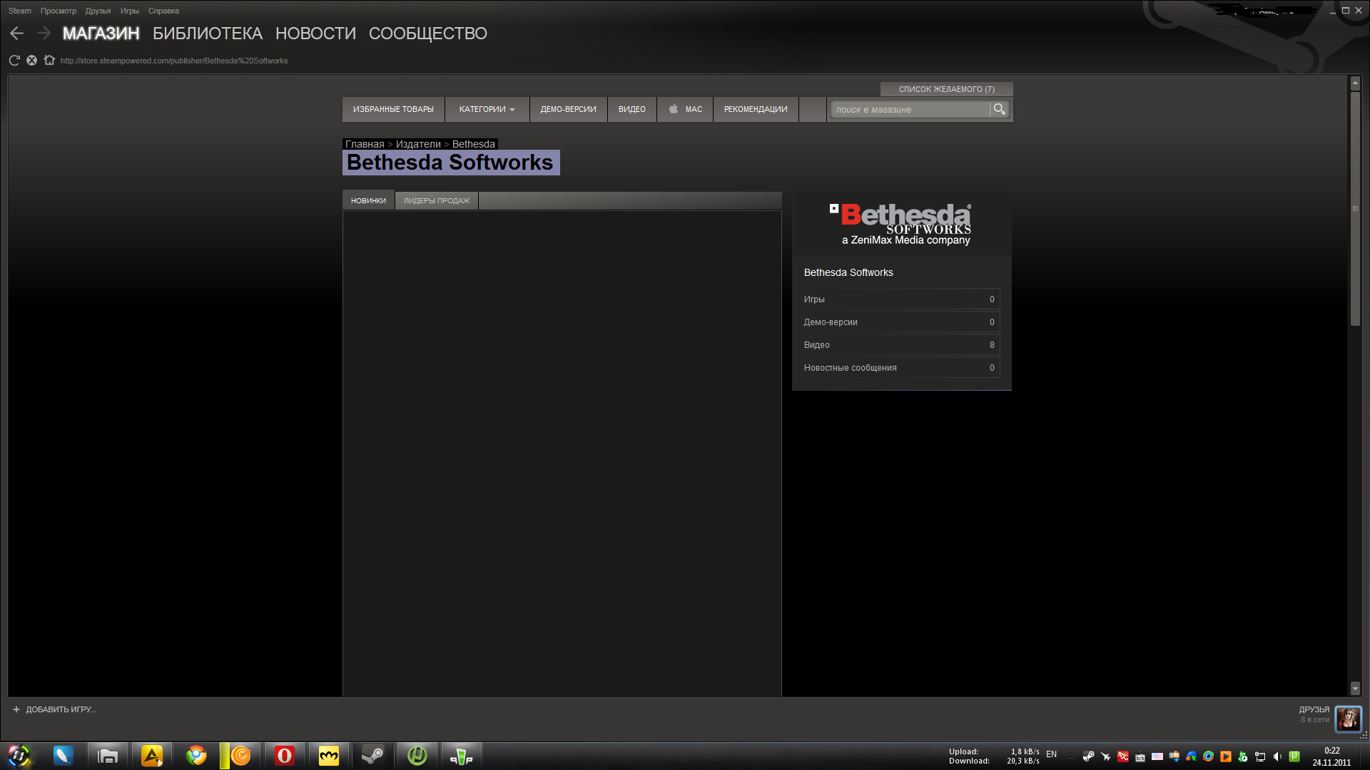Open the orange target app in taskbar
This screenshot has width=1370, height=770.
(240, 755)
